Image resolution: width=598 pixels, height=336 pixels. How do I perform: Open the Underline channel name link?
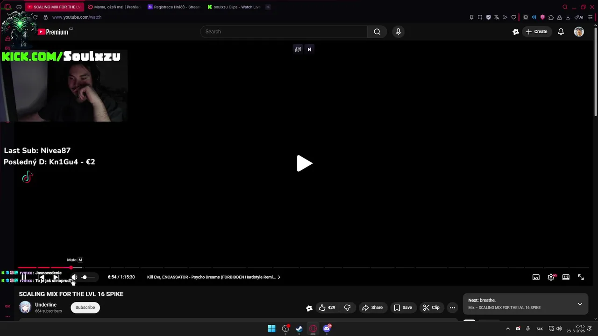46,305
